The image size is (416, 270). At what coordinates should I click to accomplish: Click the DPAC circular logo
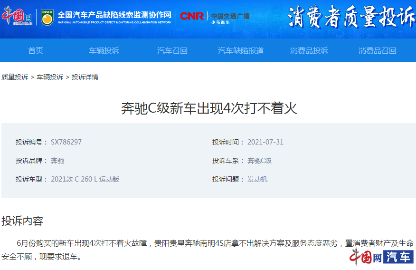tap(47, 17)
